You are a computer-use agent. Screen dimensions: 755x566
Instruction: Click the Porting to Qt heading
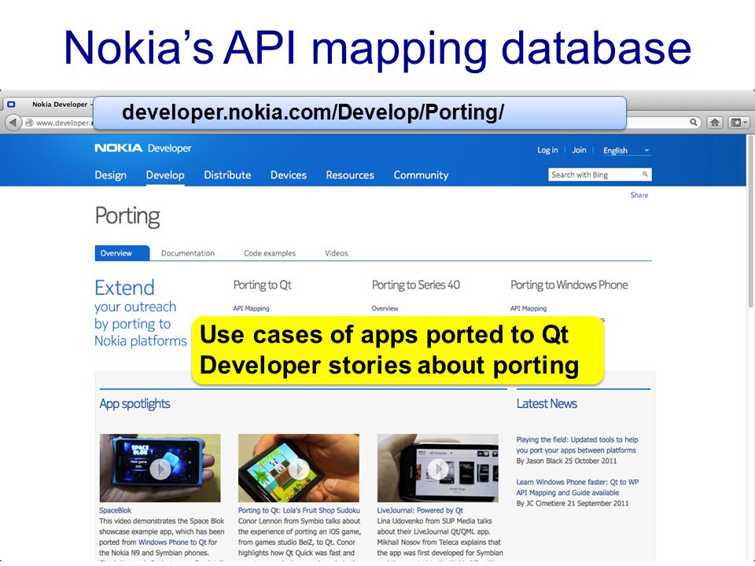(263, 285)
